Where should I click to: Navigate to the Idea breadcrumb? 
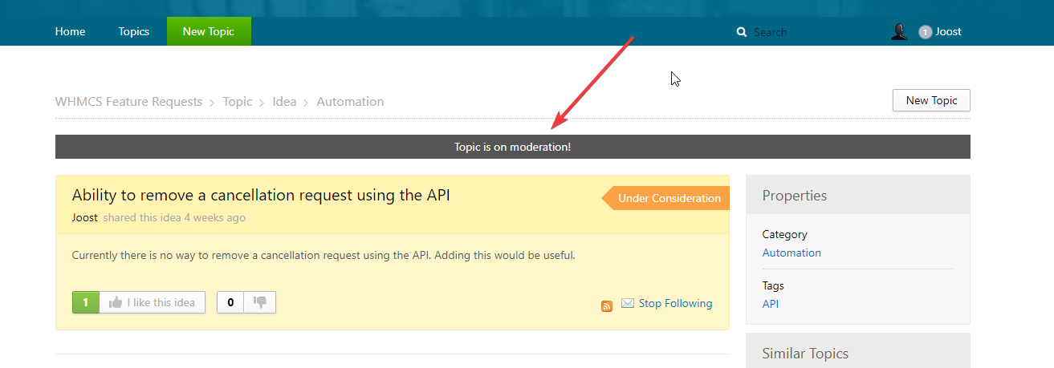(284, 102)
